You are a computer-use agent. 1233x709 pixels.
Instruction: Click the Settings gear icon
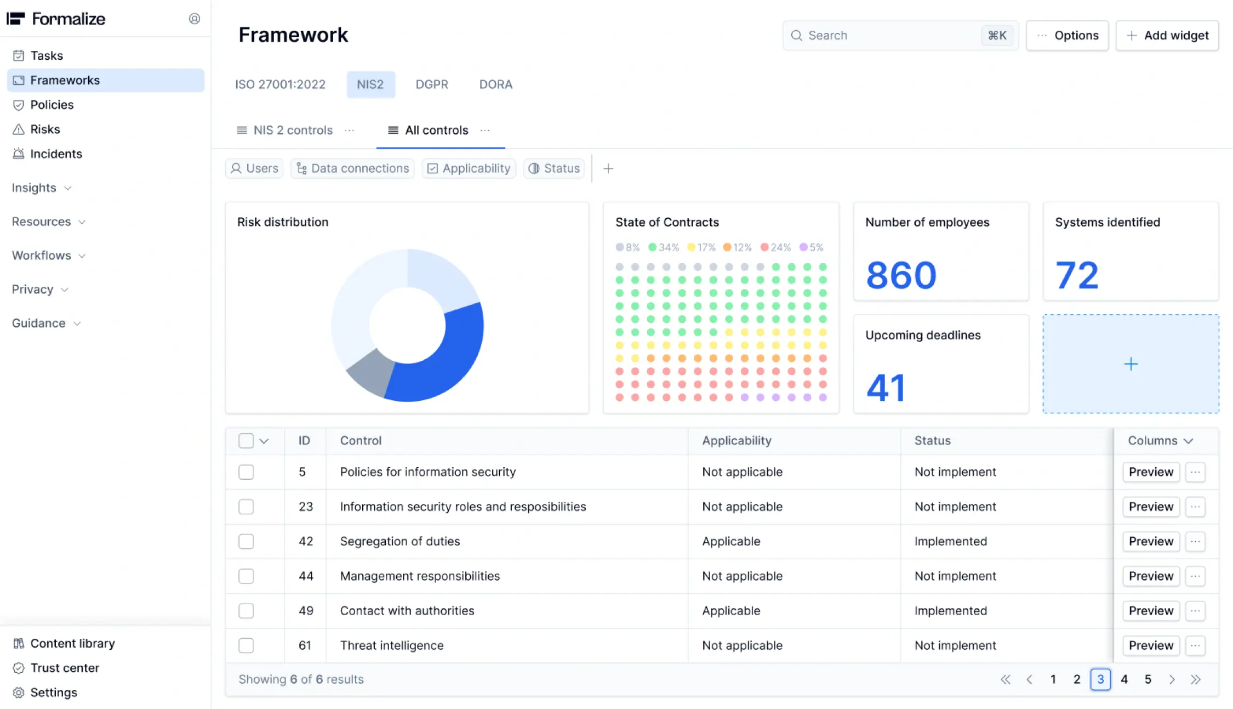(19, 693)
